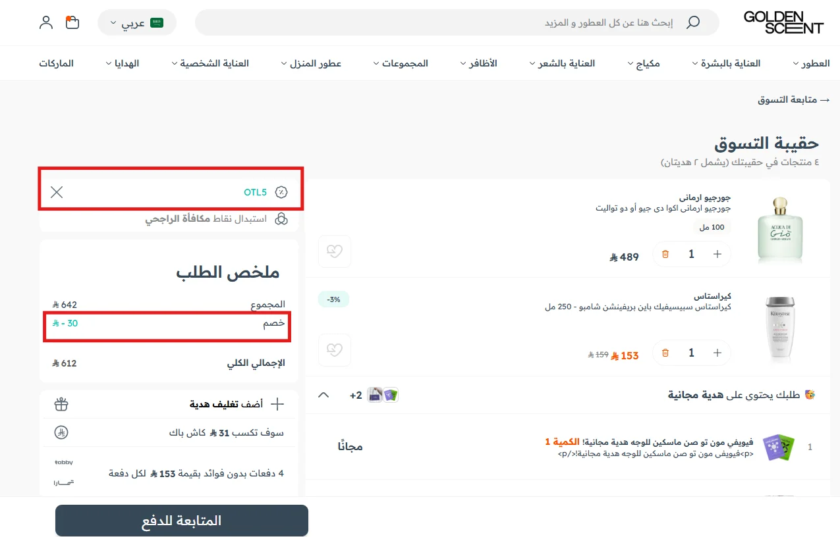
Task: Click the متابعة التسوق continue shopping link
Action: 794,99
